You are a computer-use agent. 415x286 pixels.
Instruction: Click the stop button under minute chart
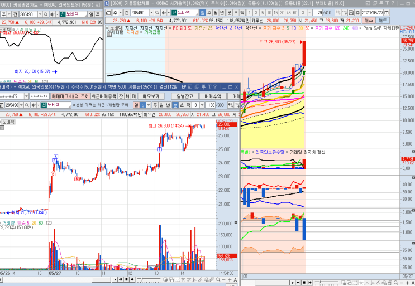tap(127, 279)
